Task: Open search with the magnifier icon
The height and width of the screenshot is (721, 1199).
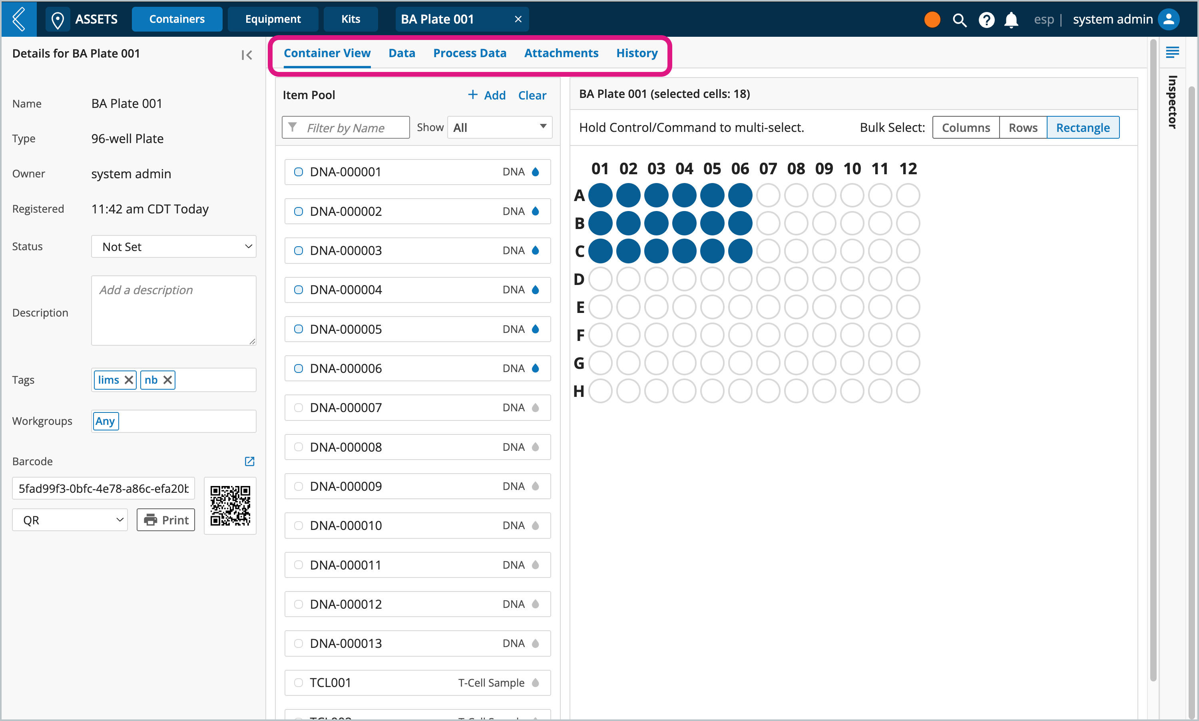Action: click(x=959, y=20)
